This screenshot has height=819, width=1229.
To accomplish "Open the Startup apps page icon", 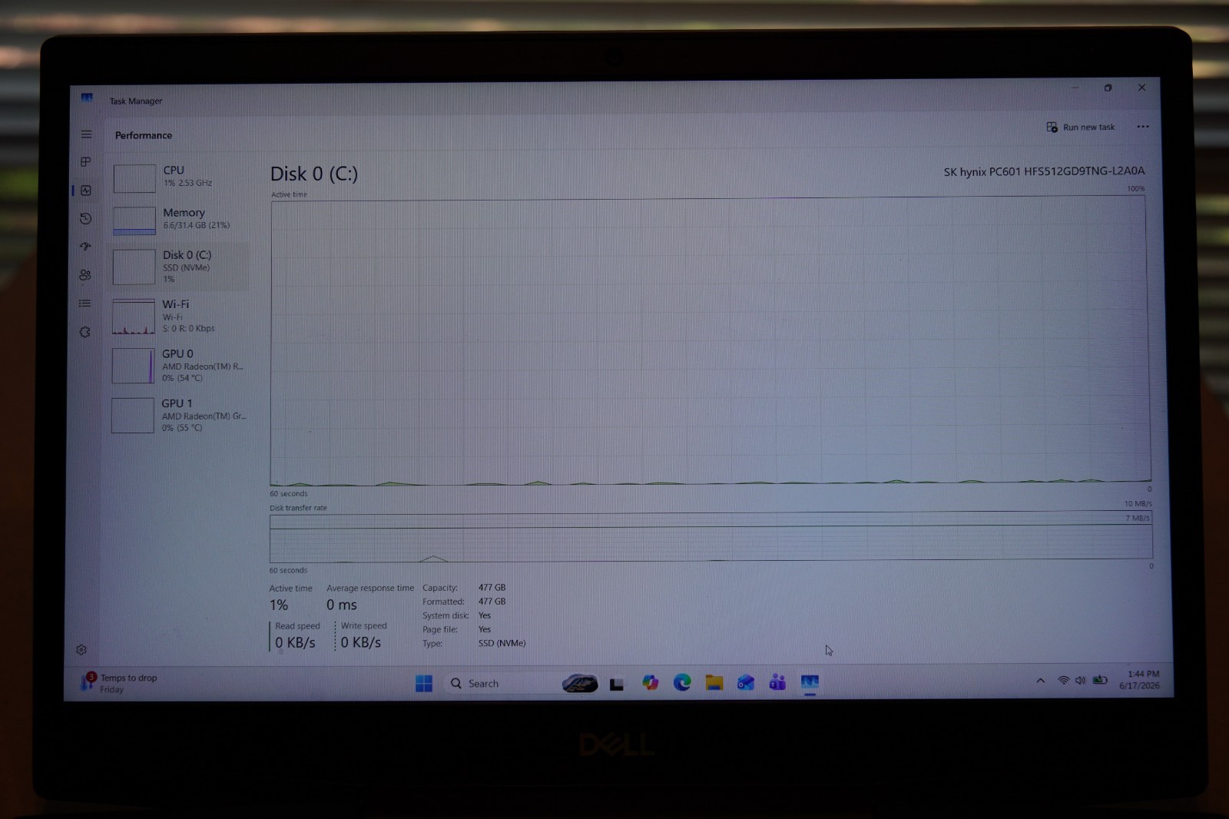I will pos(86,247).
